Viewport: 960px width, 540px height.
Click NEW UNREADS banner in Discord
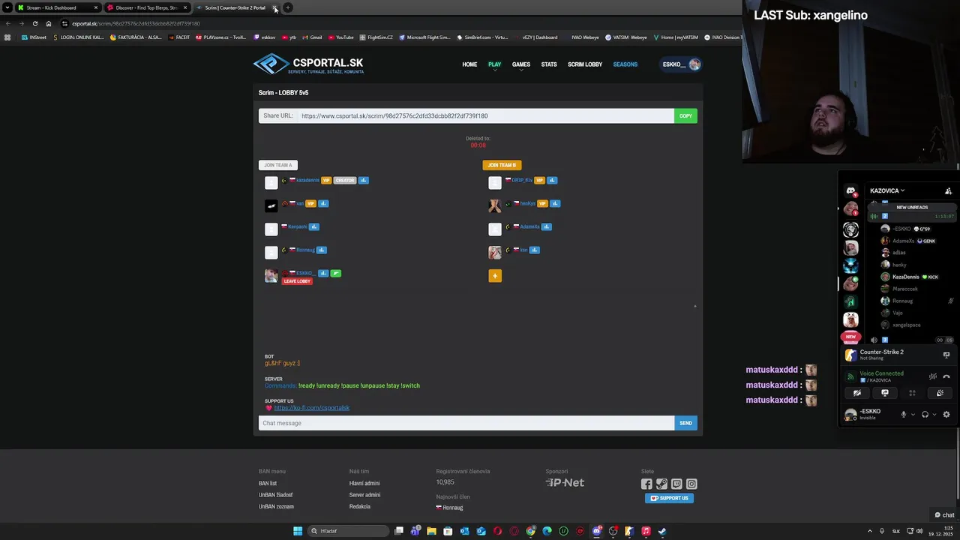pos(912,207)
